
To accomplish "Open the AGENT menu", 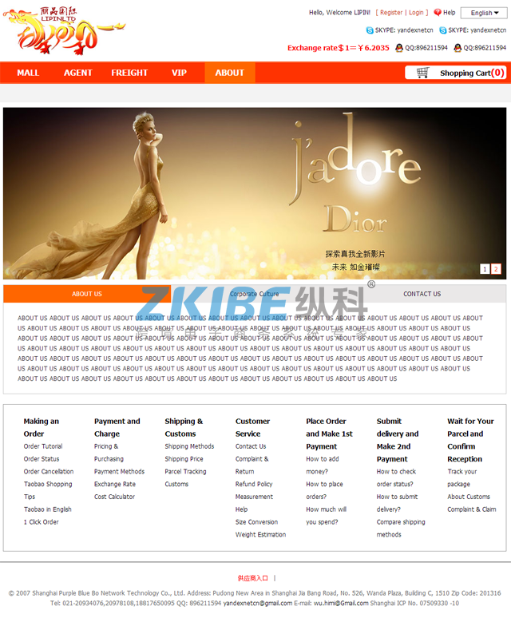I will point(78,73).
